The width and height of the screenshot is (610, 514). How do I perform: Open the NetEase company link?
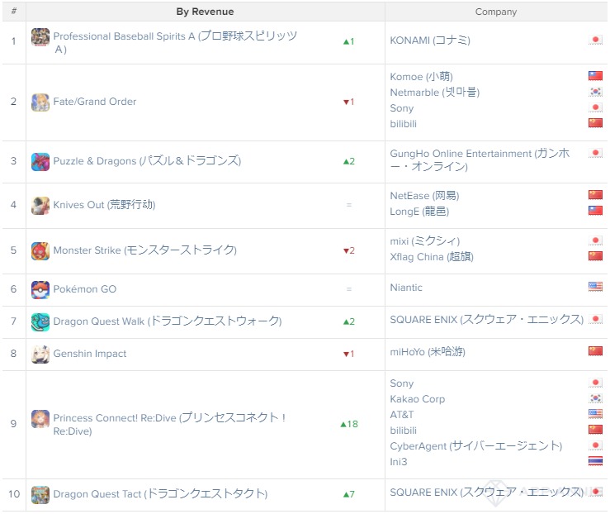coord(424,196)
